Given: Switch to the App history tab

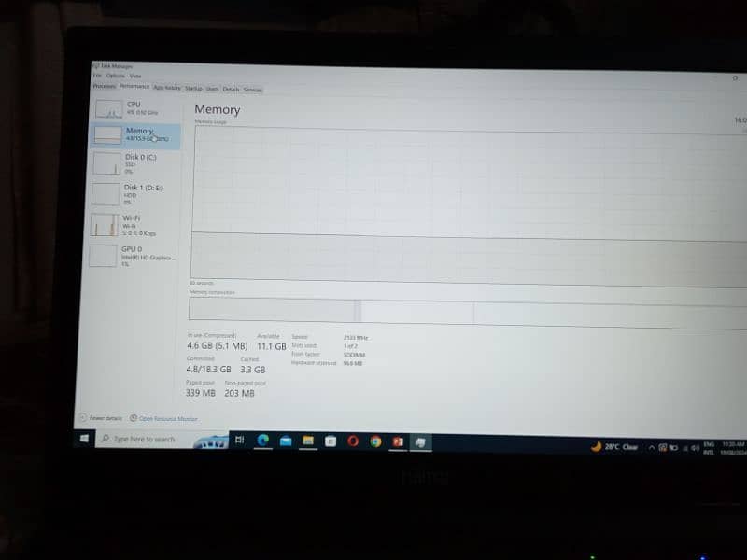Looking at the screenshot, I should 167,88.
